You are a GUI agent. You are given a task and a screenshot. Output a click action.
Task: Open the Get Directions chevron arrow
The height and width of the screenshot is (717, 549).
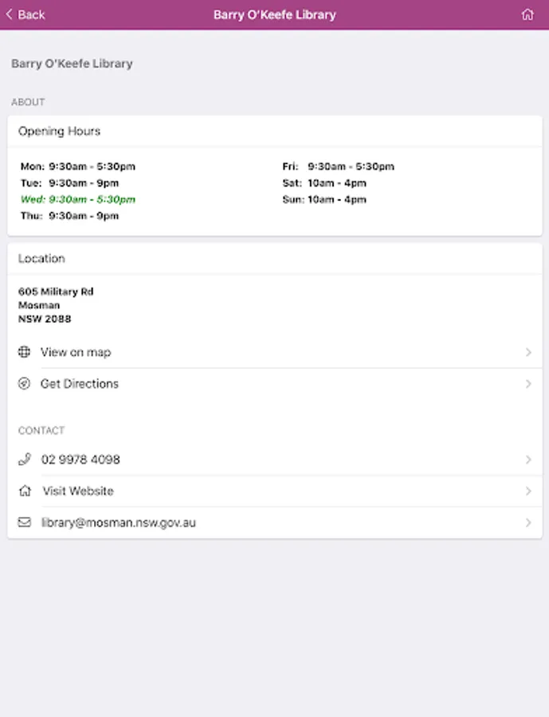point(528,384)
